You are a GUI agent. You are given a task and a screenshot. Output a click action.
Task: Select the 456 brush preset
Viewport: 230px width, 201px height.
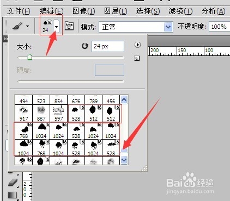(111, 100)
